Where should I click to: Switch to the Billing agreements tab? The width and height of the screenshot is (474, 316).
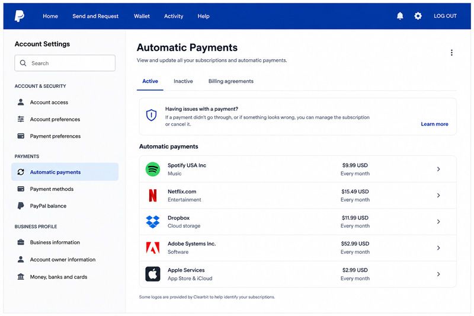coord(231,81)
